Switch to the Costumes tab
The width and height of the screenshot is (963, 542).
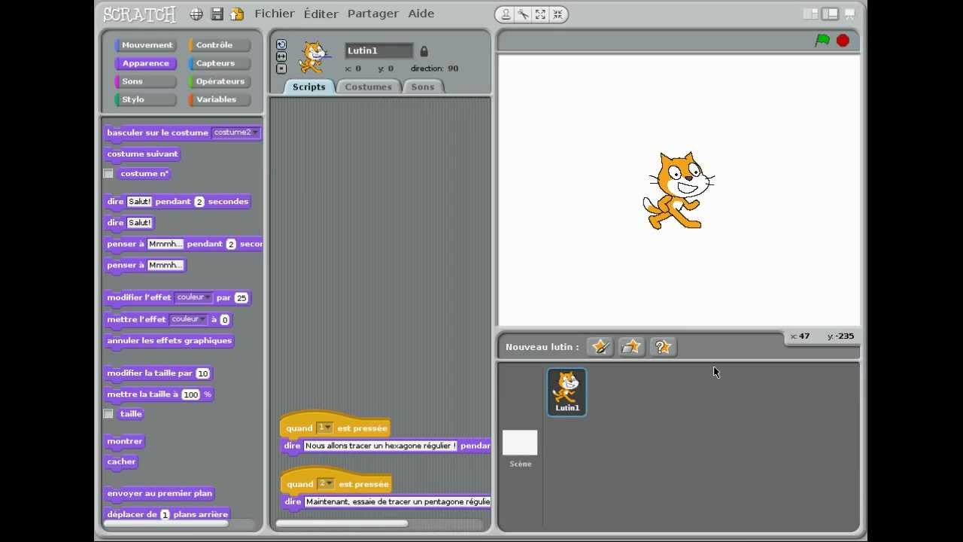click(x=369, y=87)
